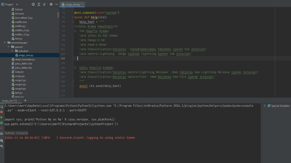This screenshot has width=291, height=163.
Task: Expand the Special Variables node
Action: click(265, 106)
